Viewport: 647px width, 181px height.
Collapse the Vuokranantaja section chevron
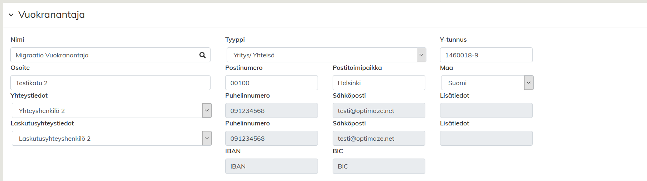click(11, 15)
